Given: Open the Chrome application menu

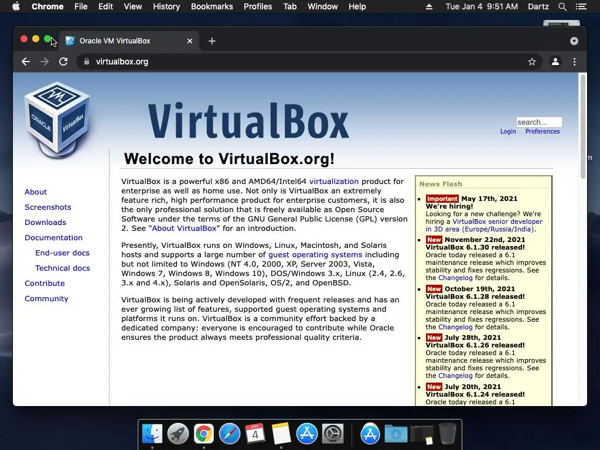Looking at the screenshot, I should (47, 6).
